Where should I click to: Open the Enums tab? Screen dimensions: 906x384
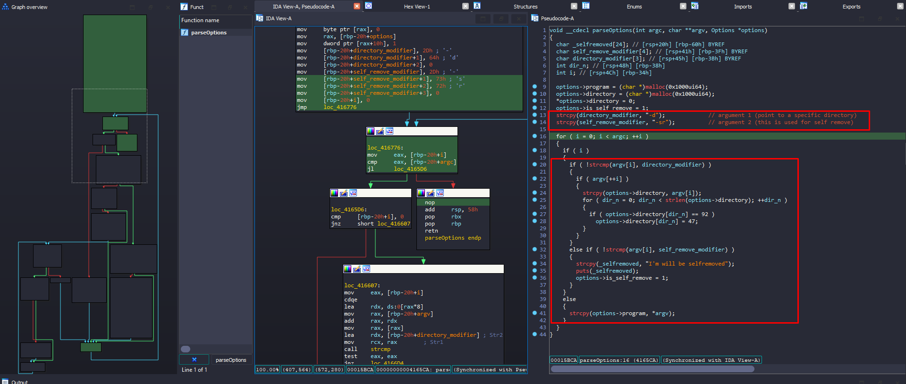click(x=634, y=7)
